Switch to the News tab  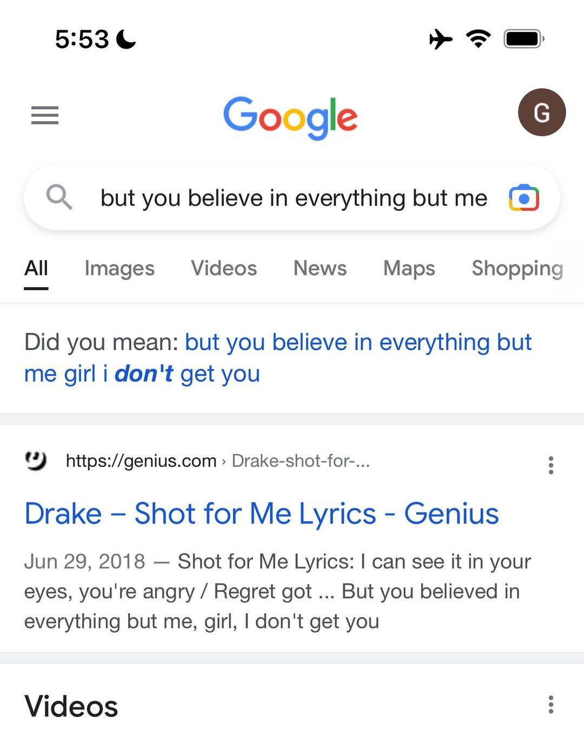(320, 268)
